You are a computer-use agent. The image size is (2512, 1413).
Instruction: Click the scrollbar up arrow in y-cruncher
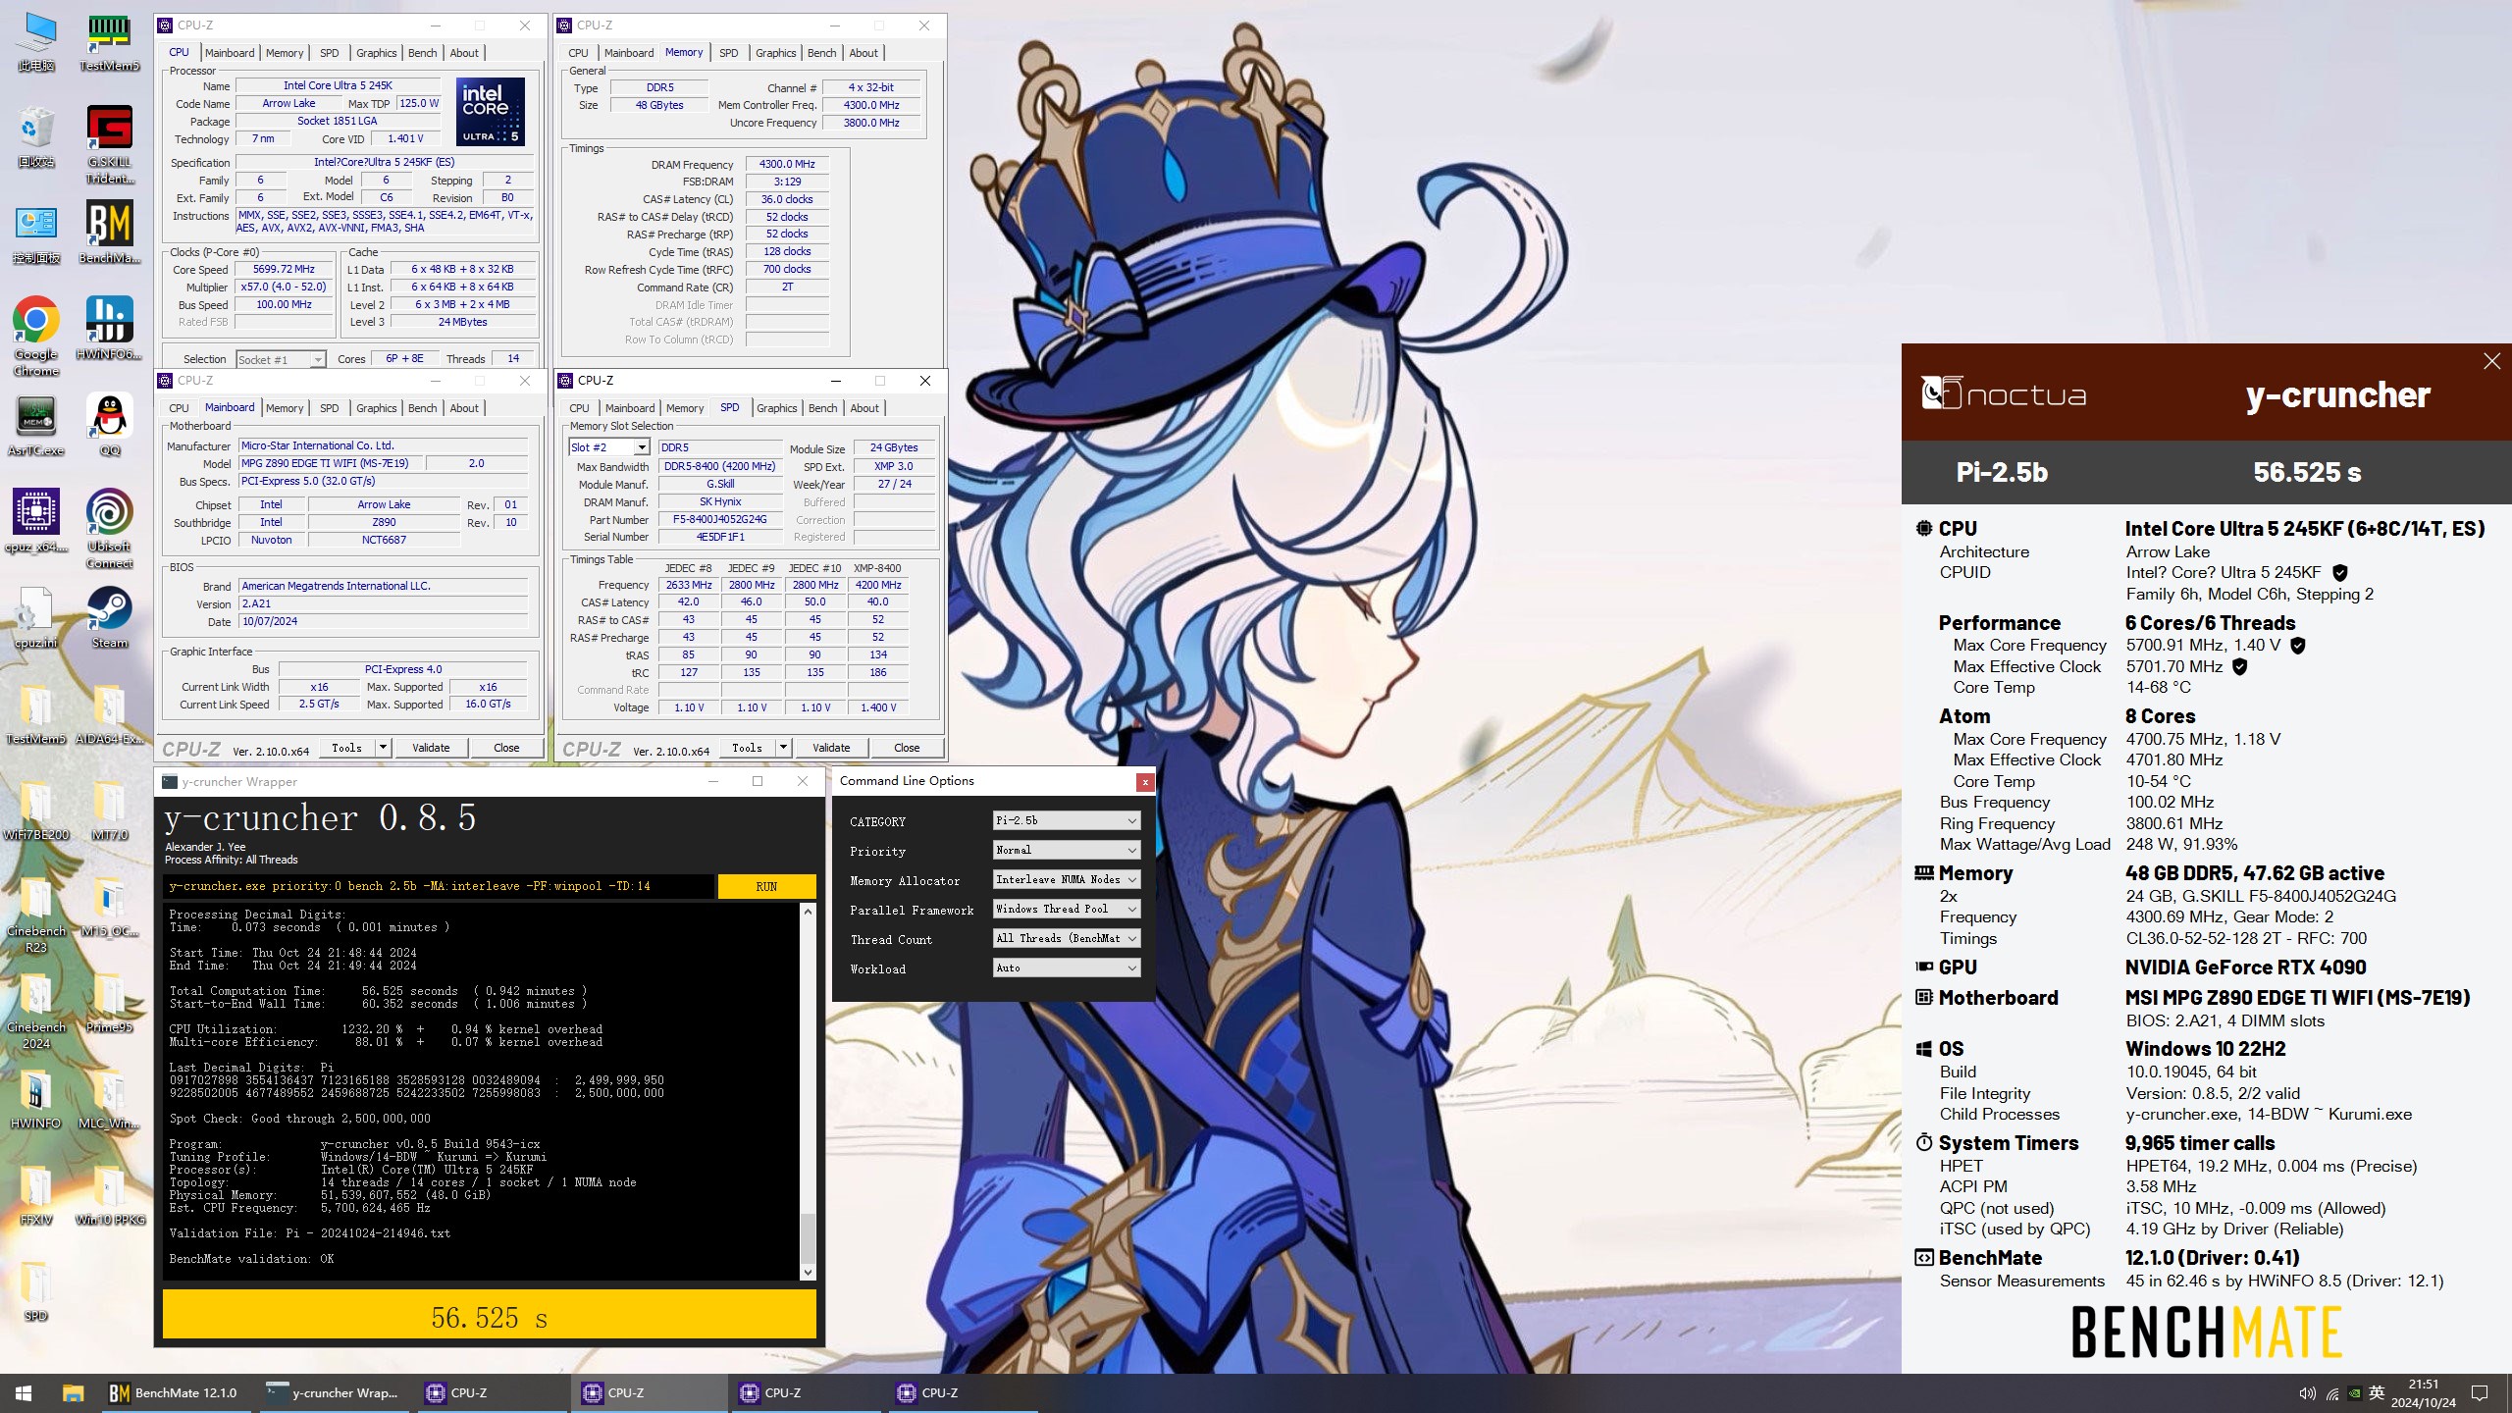pos(808,911)
